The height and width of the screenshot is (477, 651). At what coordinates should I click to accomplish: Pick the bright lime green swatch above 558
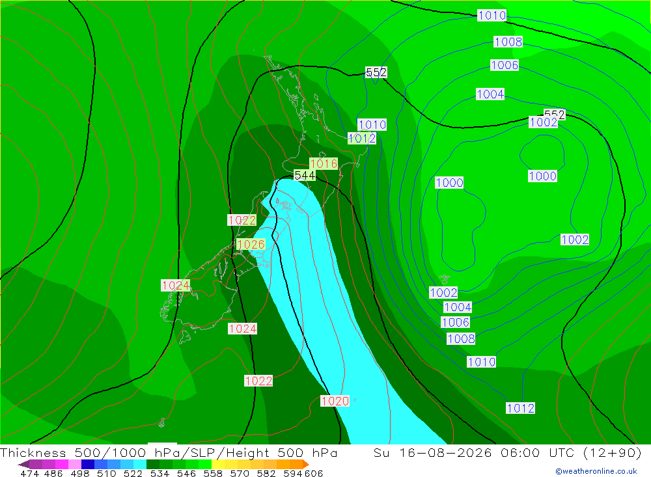(x=205, y=464)
